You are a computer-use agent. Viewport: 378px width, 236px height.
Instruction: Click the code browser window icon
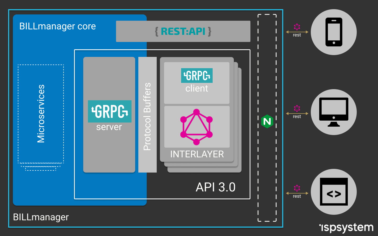point(334,192)
